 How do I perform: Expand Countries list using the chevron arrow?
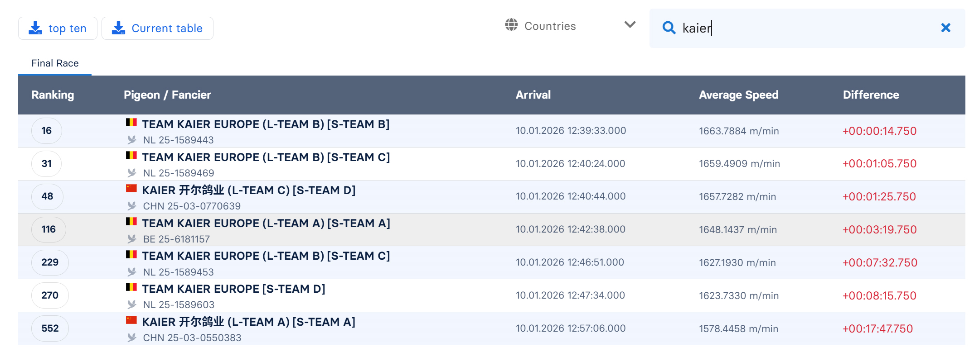(630, 25)
